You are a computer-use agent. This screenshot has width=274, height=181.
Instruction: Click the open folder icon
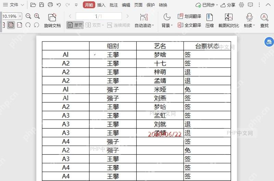tap(33, 5)
